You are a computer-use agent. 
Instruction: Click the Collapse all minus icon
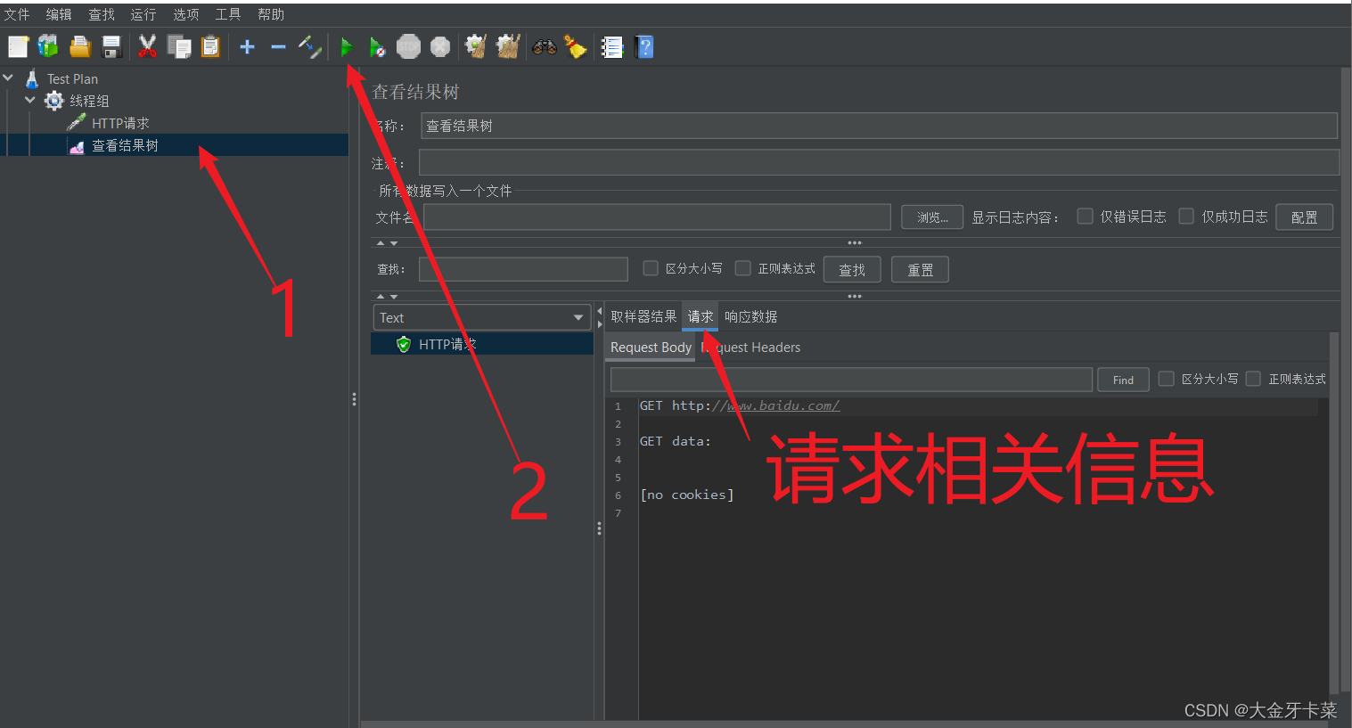click(x=278, y=46)
